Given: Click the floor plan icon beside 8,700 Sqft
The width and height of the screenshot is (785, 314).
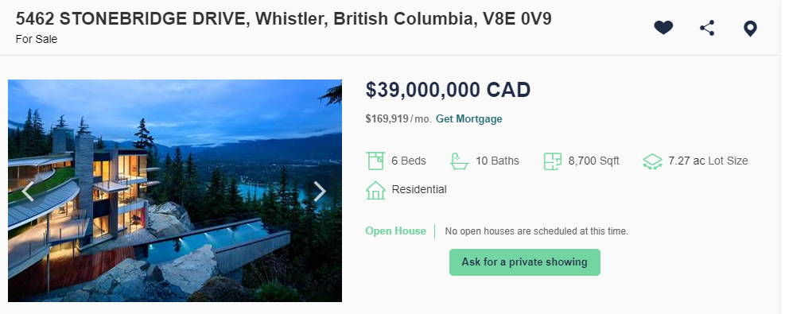Looking at the screenshot, I should pyautogui.click(x=553, y=161).
